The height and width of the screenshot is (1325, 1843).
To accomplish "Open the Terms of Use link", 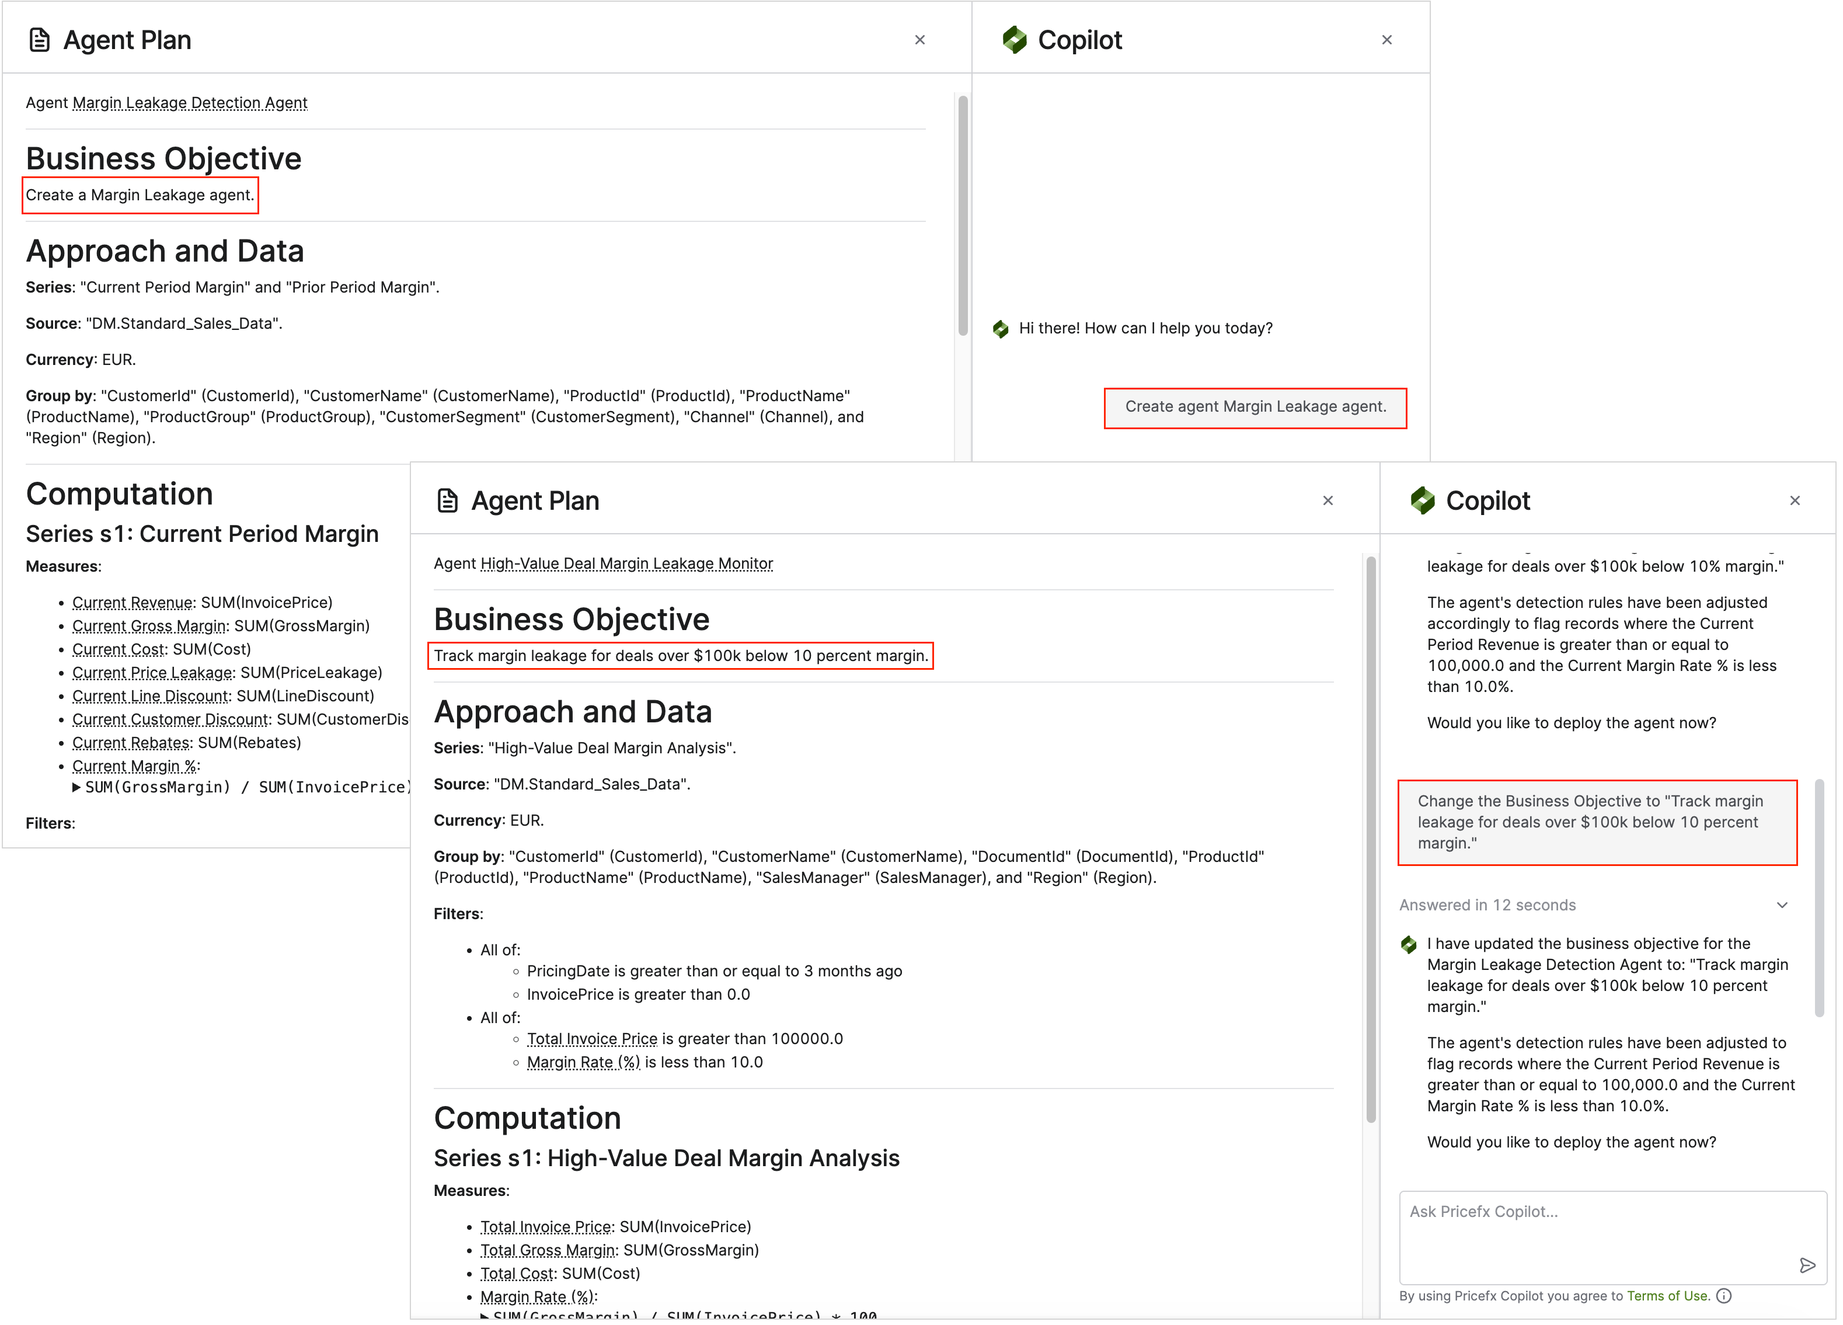I will pyautogui.click(x=1667, y=1296).
